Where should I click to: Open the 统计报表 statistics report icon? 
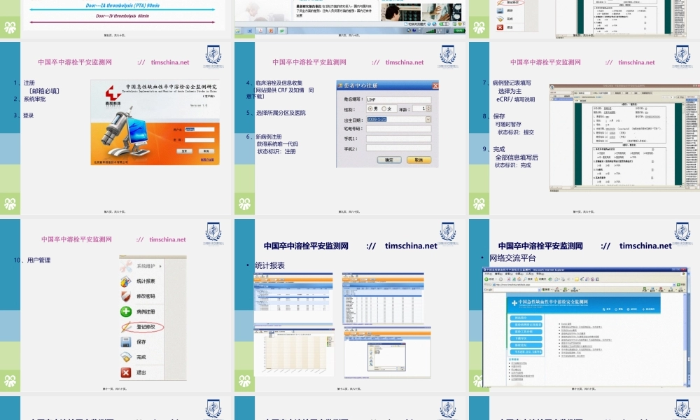pos(125,280)
